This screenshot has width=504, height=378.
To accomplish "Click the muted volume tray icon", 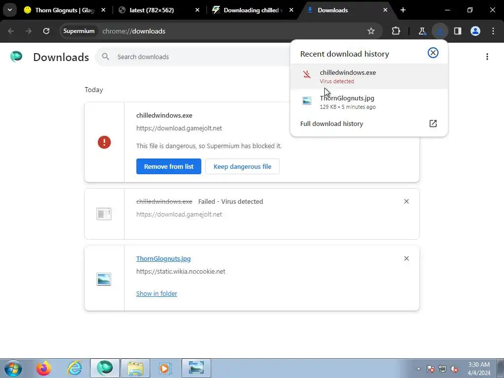I will pyautogui.click(x=454, y=369).
